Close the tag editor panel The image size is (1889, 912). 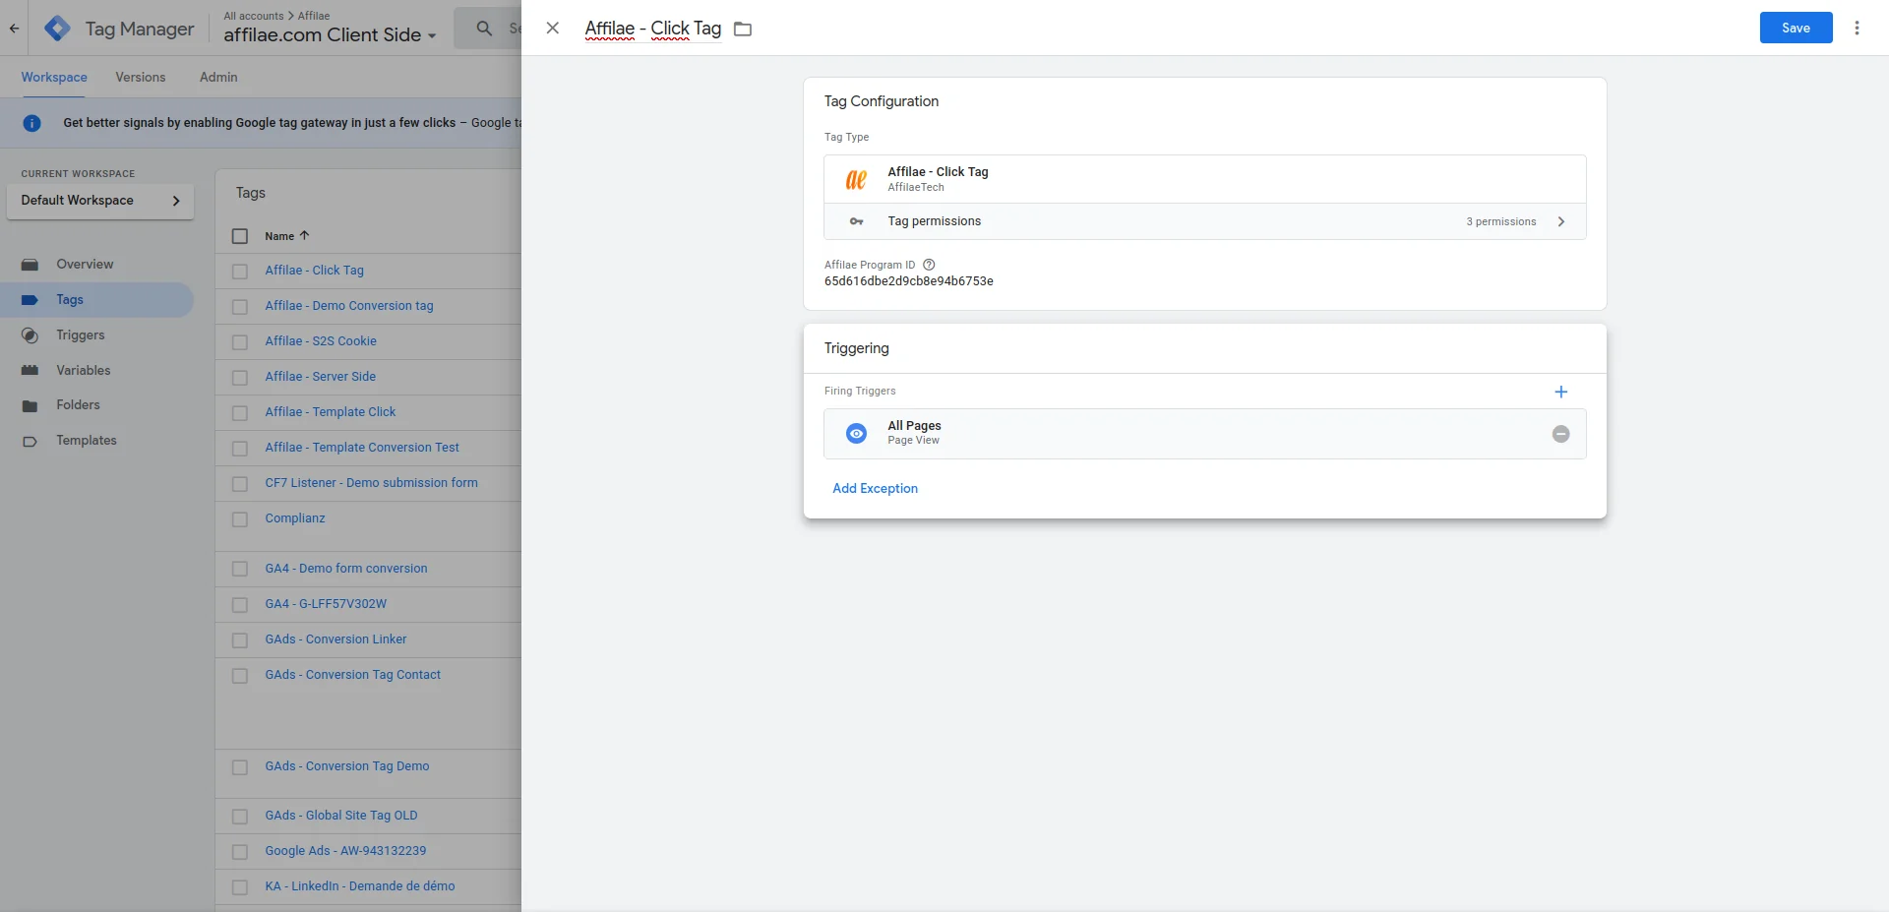[x=553, y=29]
